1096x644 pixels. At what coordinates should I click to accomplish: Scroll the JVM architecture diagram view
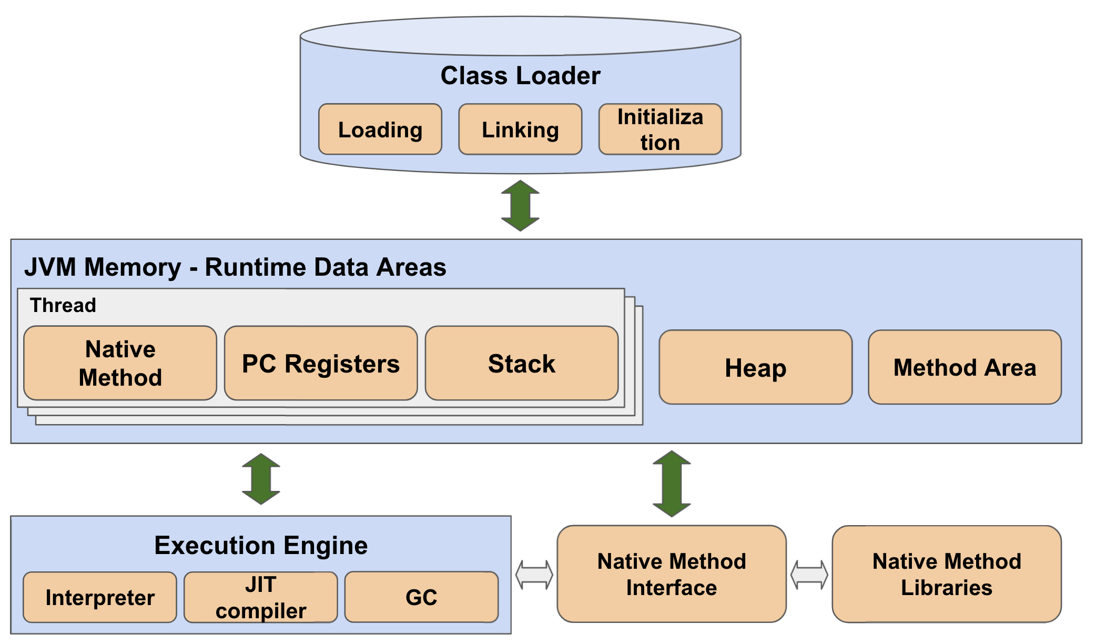tap(547, 322)
